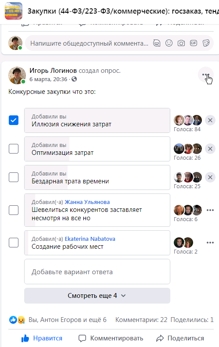Open the poll post options menu

click(x=206, y=75)
